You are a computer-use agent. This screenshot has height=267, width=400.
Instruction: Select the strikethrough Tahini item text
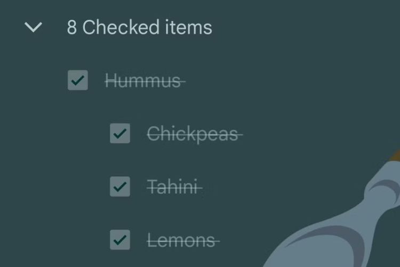click(173, 187)
